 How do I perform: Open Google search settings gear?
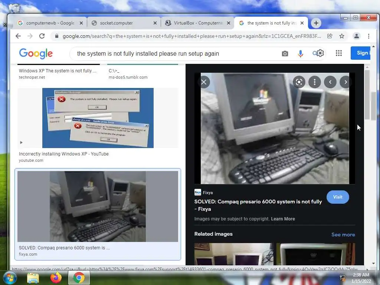tap(320, 53)
